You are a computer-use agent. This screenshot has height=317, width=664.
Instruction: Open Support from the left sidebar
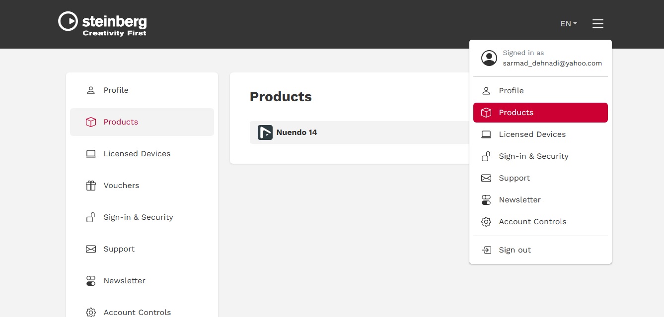point(119,249)
